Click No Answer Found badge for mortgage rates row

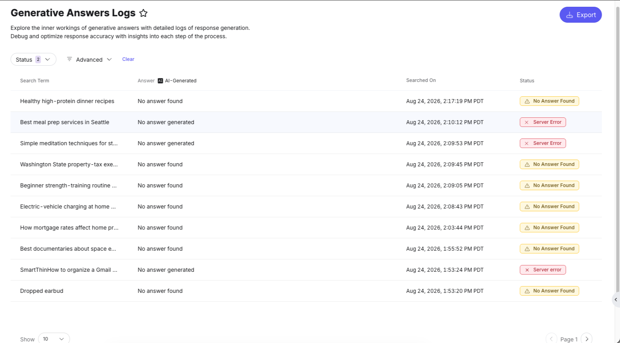click(x=549, y=228)
